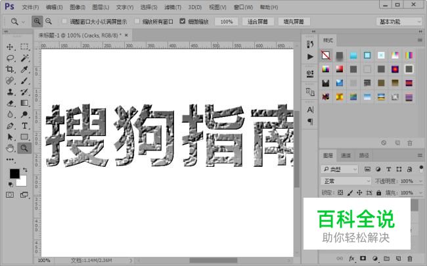Select the Gradient tool
This screenshot has height=266, width=427.
pos(24,103)
